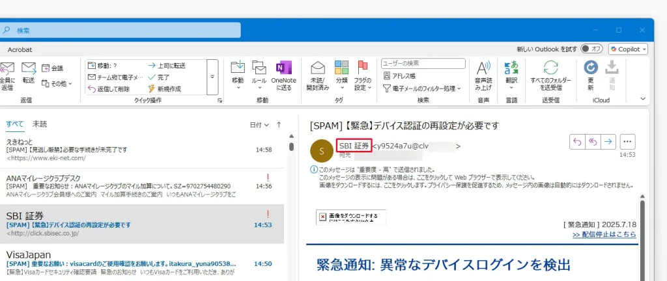667x281 pixels.
Task: Click the 検索 search box
Action: click(121, 30)
